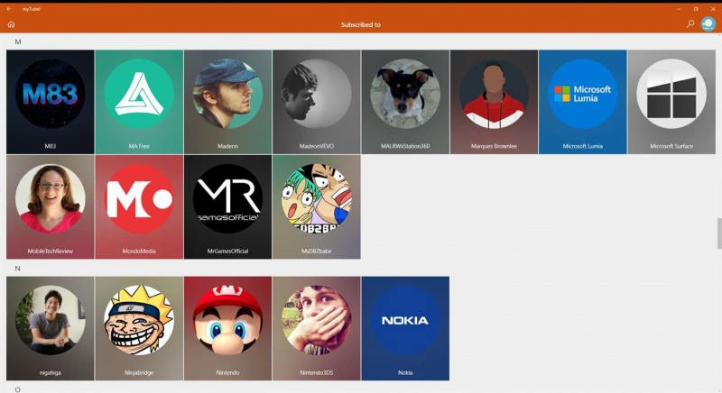This screenshot has width=722, height=393.
Task: Open the MrGamesOfficial channel tile
Action: [228, 206]
